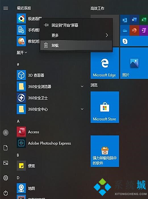Click the 360安全中心 folder icon

point(21,109)
